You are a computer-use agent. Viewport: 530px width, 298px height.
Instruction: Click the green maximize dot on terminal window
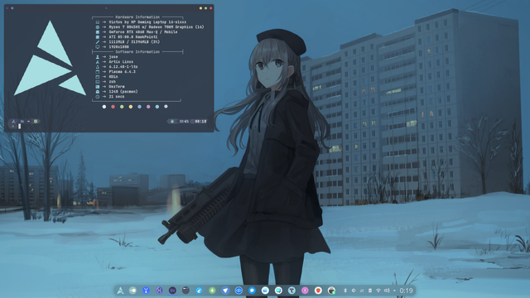point(205,8)
